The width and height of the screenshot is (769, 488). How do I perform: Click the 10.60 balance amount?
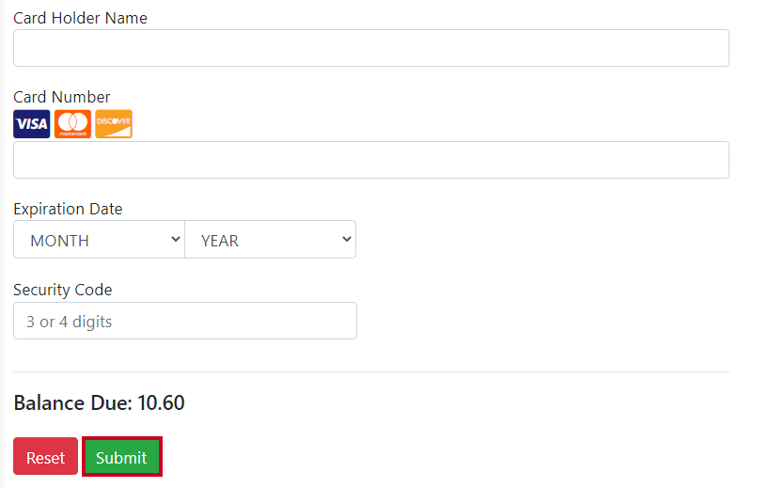tap(161, 403)
